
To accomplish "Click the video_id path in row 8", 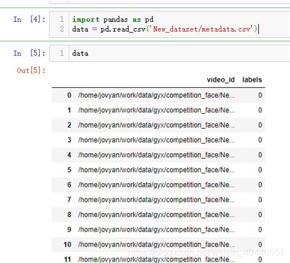I will coord(157,215).
